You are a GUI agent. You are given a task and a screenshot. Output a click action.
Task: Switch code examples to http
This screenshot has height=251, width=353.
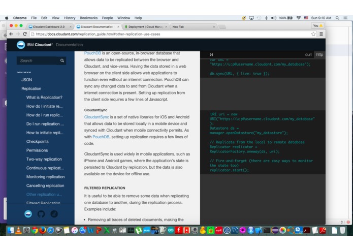[319, 55]
